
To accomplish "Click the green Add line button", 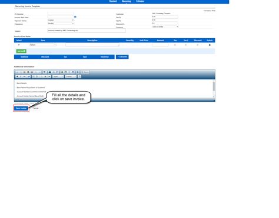I will tap(21, 51).
